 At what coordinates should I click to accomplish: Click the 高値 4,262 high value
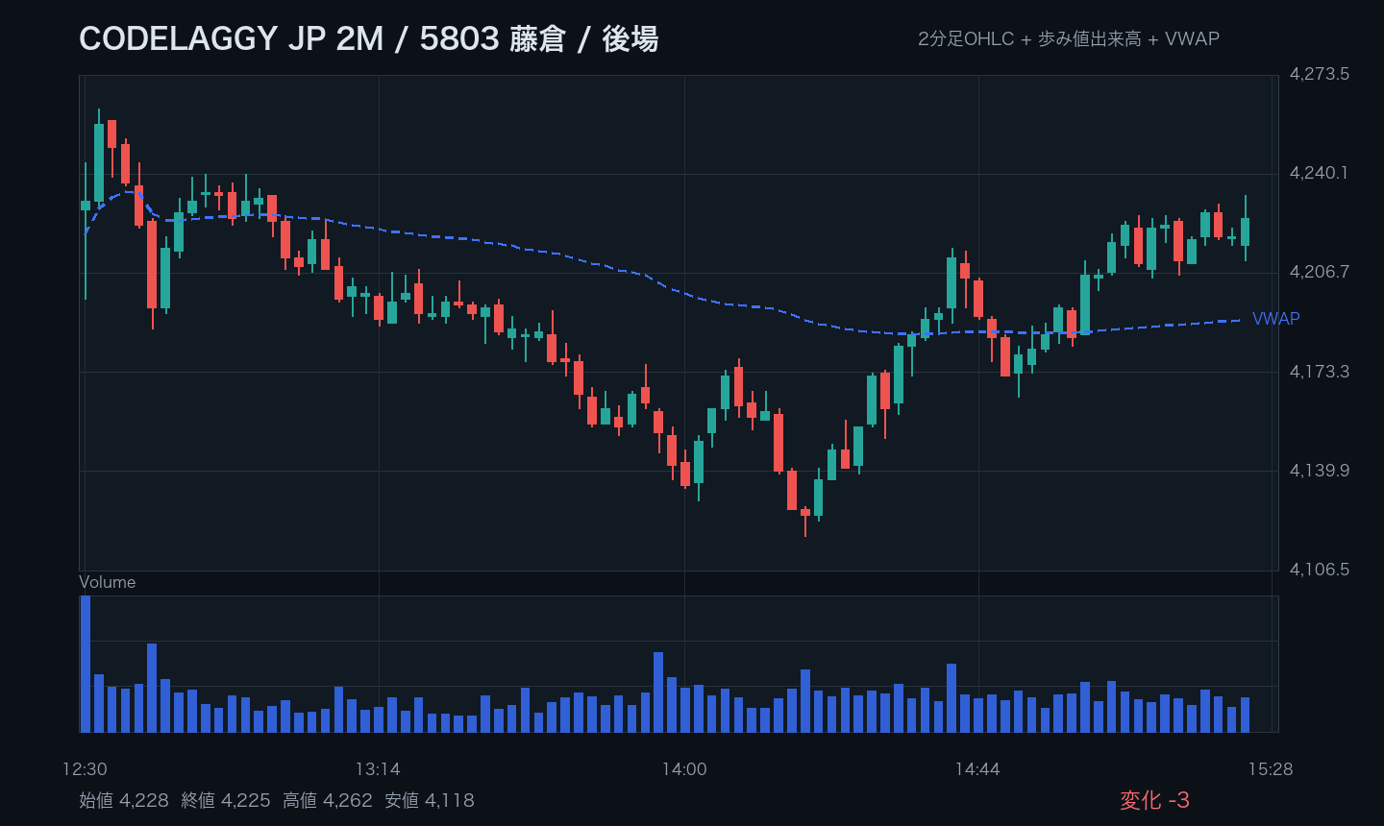328,800
